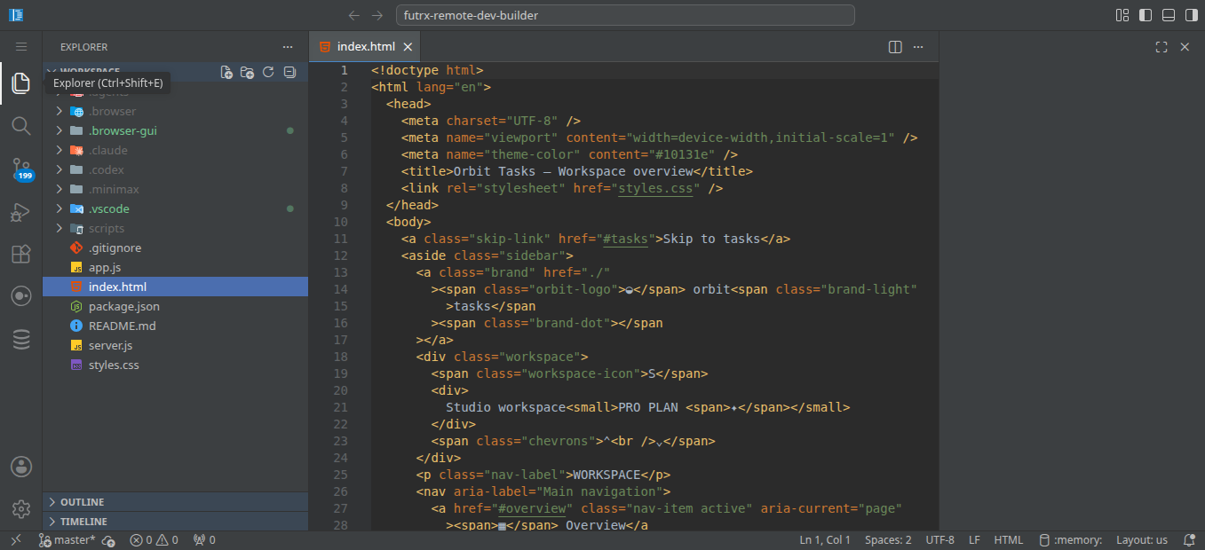Change indentation via Spaces: 2

pyautogui.click(x=888, y=539)
